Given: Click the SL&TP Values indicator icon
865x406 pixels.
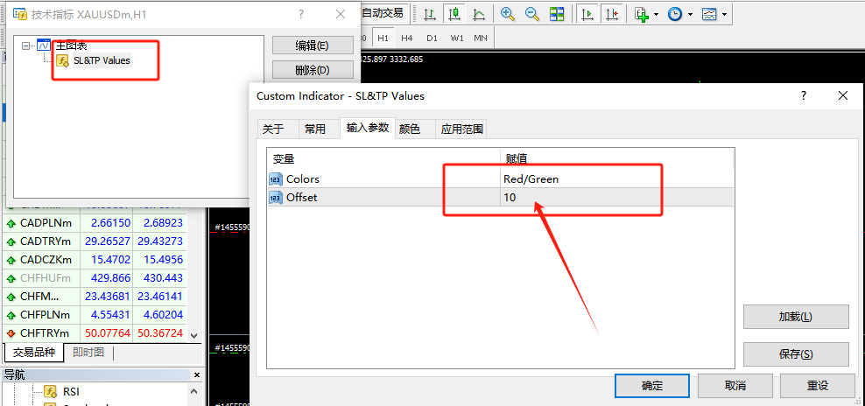Looking at the screenshot, I should [62, 60].
